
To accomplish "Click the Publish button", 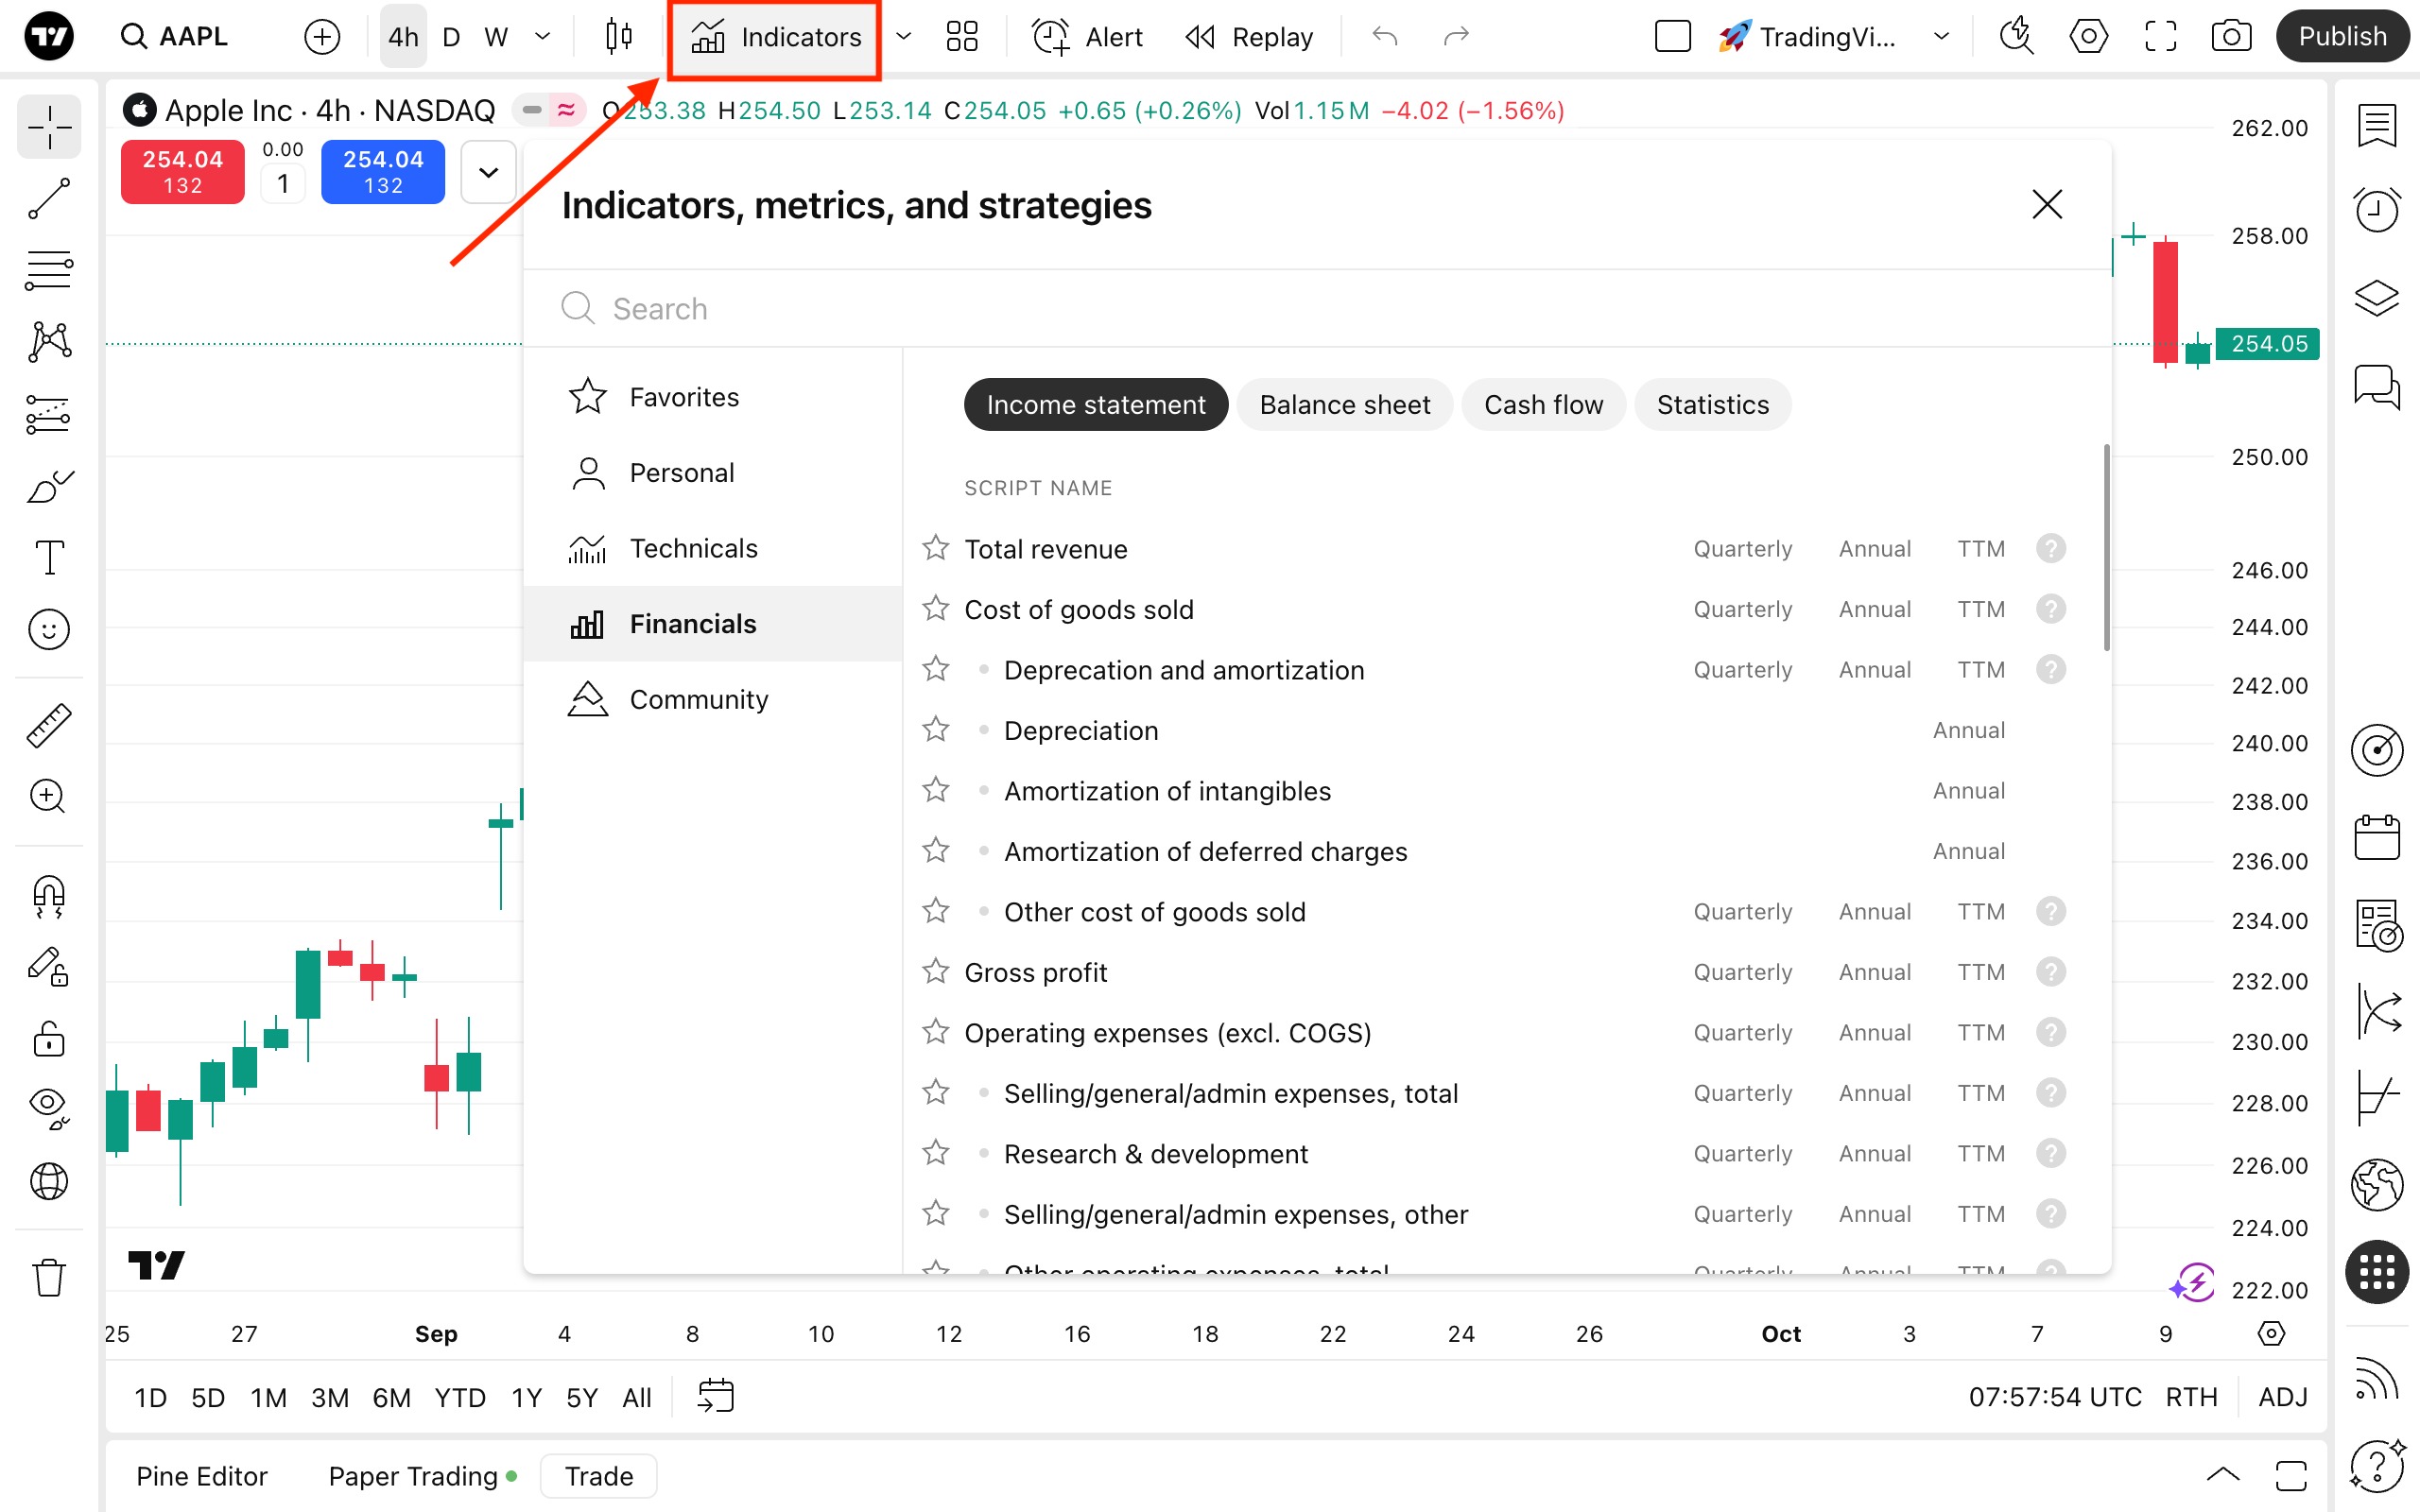I will pyautogui.click(x=2341, y=37).
